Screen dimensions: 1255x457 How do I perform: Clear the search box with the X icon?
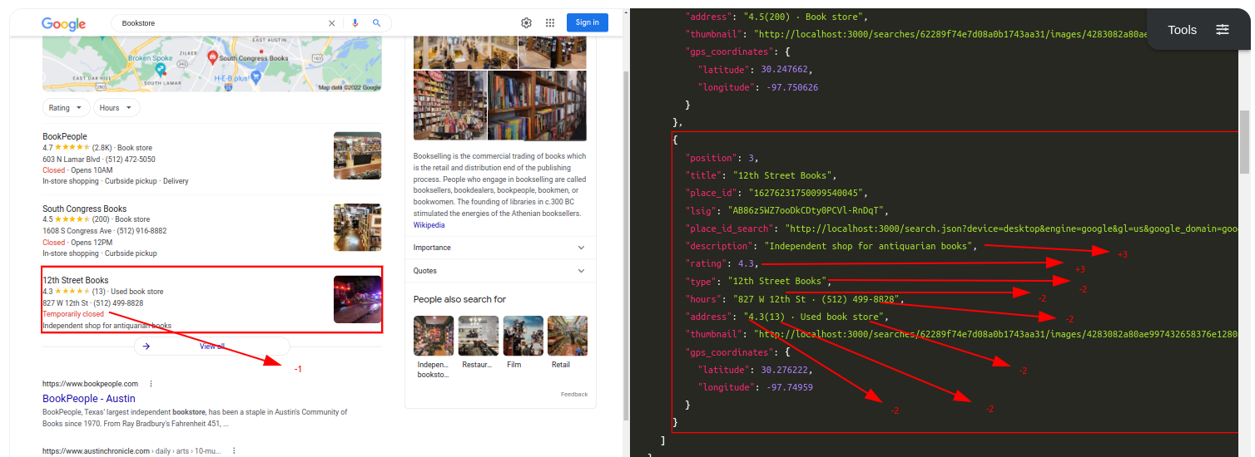tap(332, 23)
